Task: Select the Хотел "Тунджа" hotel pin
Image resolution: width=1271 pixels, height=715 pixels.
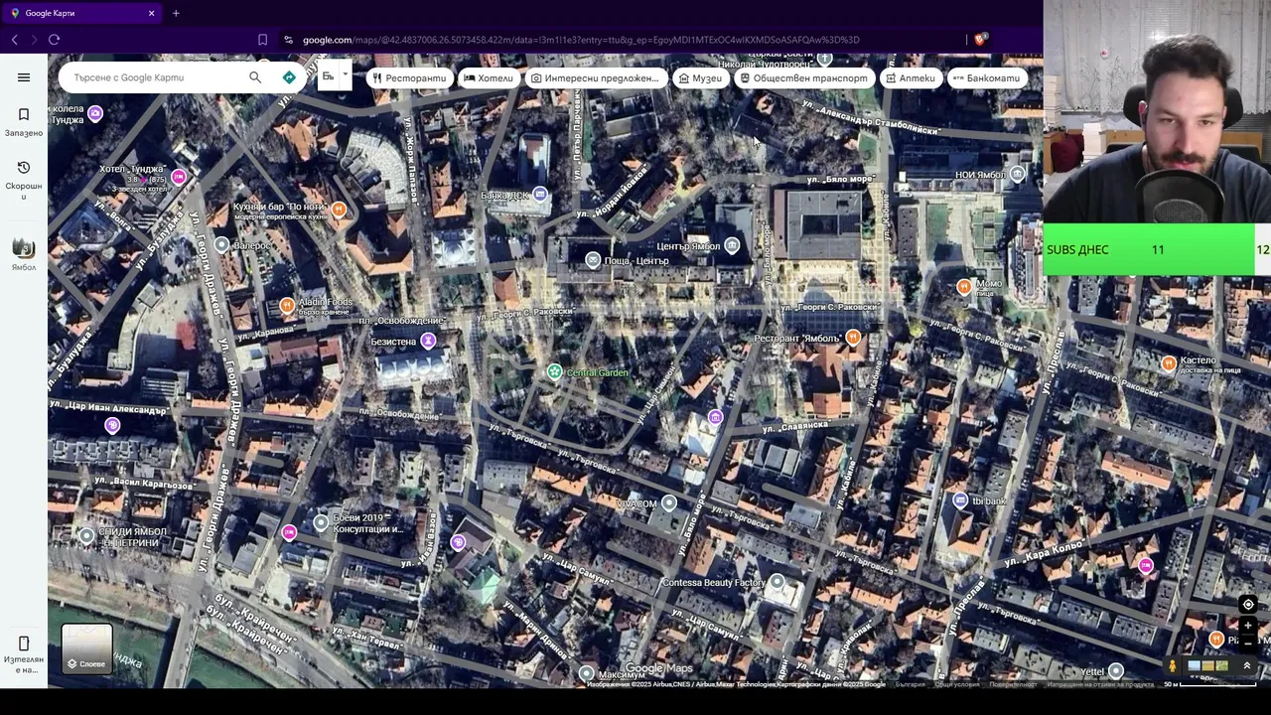Action: pyautogui.click(x=179, y=177)
